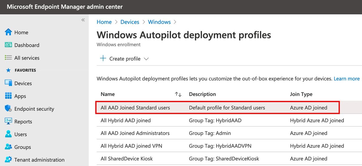Click the Home breadcrumb link

click(x=104, y=22)
